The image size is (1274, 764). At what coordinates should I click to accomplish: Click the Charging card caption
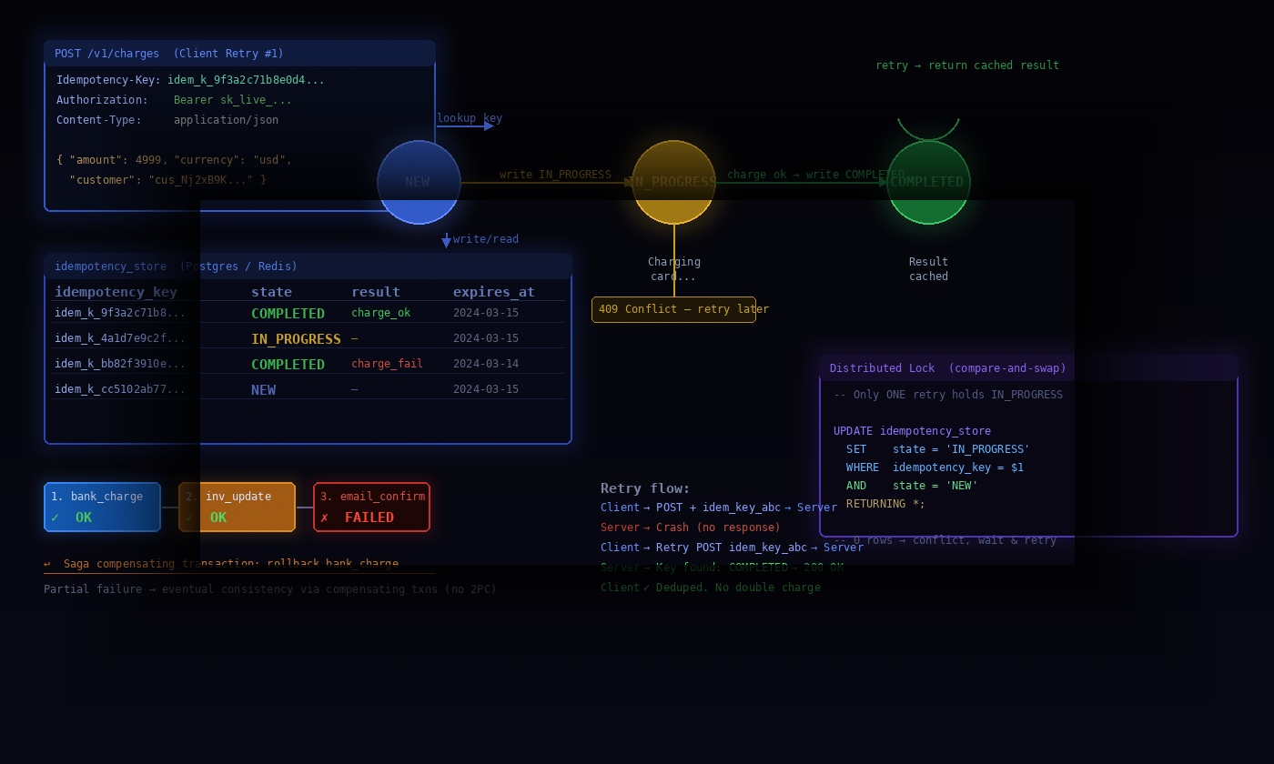[674, 269]
